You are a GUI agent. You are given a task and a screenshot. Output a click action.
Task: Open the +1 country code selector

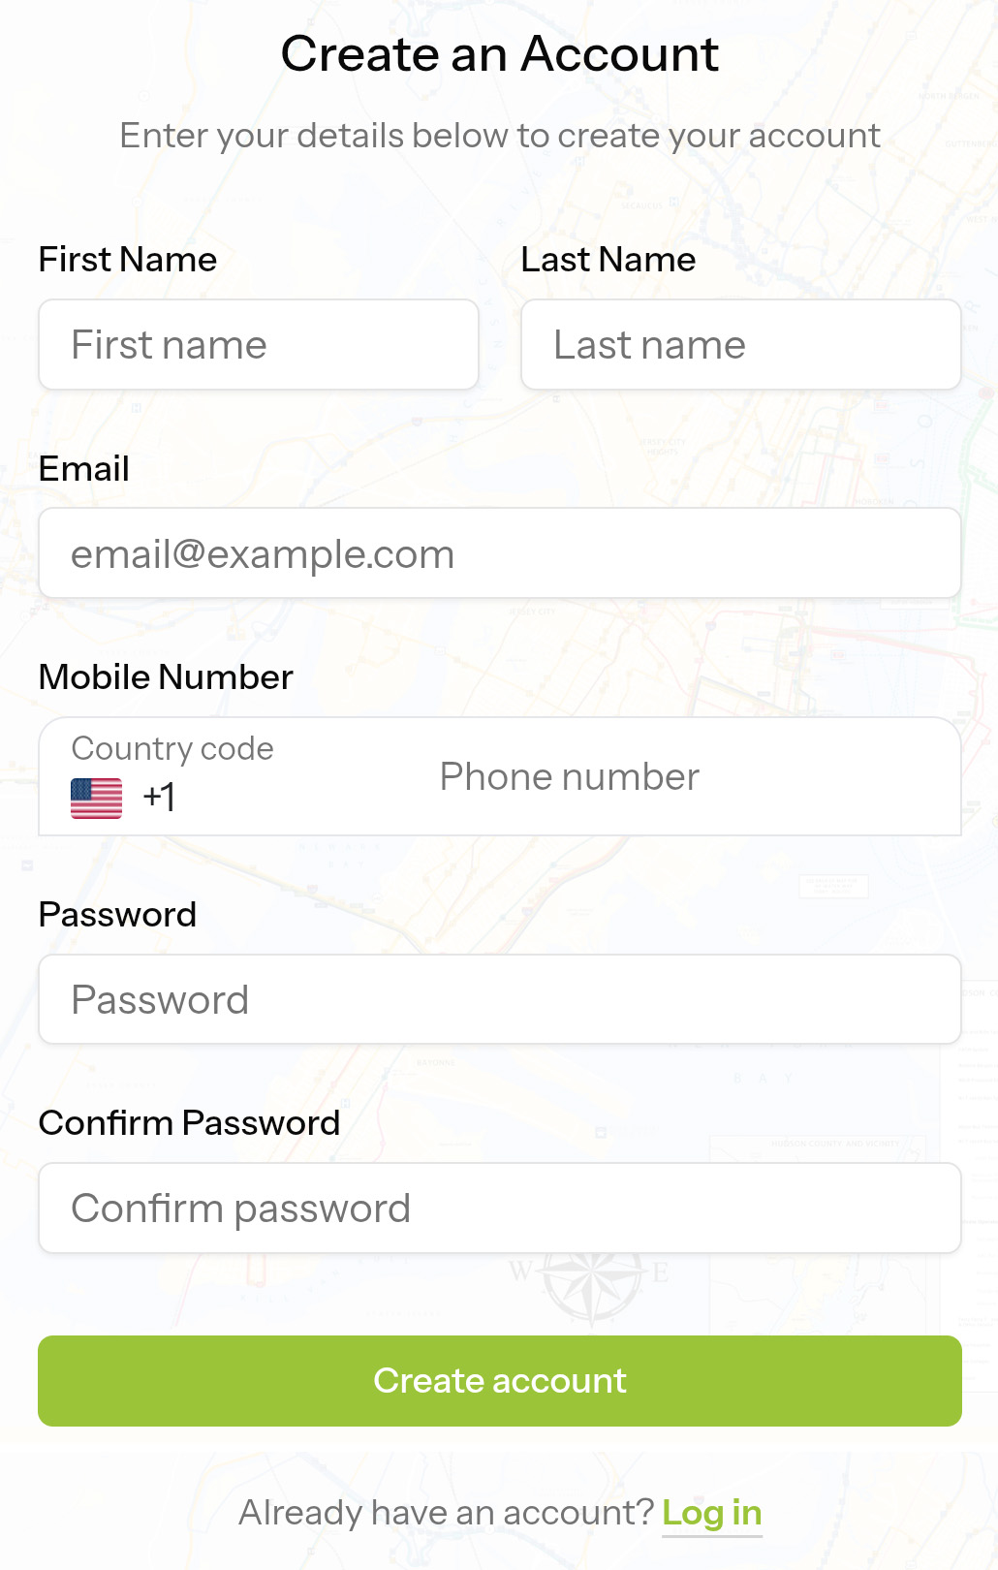click(160, 798)
